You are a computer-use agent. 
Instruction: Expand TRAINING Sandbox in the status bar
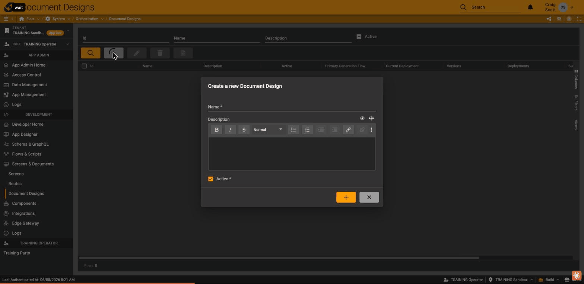pos(531,280)
